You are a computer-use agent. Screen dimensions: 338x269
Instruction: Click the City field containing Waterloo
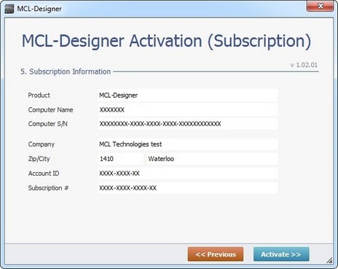212,159
